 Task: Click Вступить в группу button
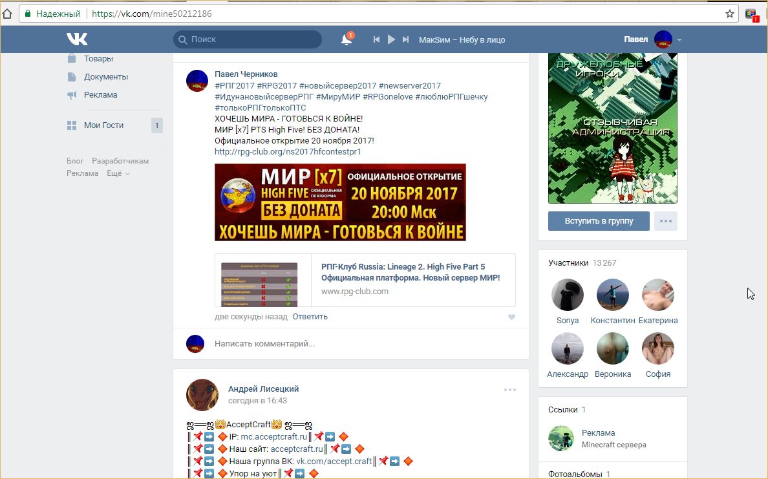[x=599, y=221]
